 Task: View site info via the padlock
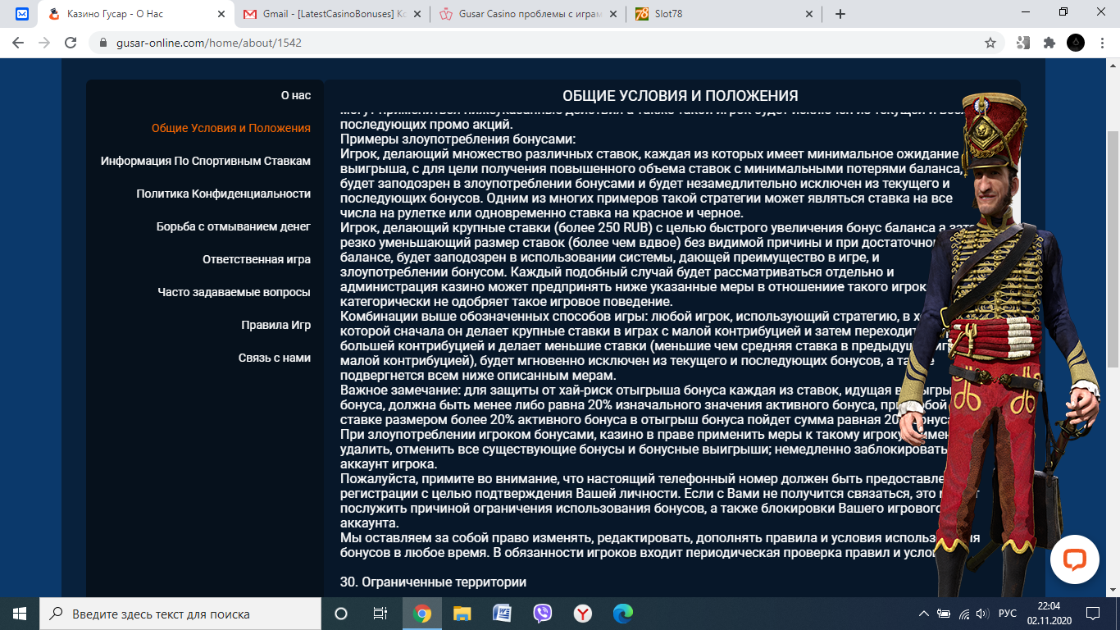coord(103,43)
